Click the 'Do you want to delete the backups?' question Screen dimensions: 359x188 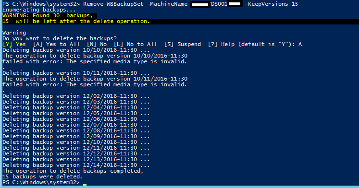pyautogui.click(x=60, y=38)
